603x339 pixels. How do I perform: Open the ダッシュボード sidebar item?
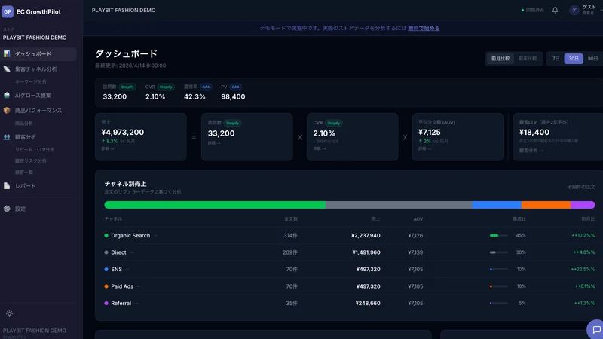(x=38, y=54)
